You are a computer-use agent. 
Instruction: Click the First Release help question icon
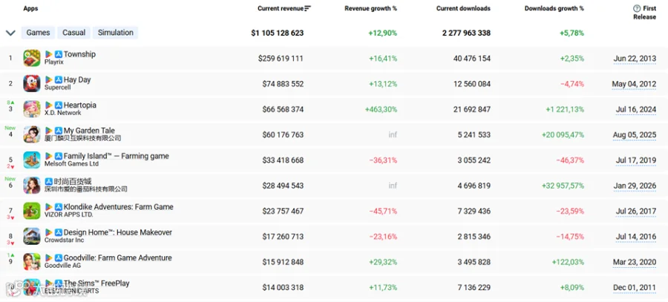tap(637, 8)
